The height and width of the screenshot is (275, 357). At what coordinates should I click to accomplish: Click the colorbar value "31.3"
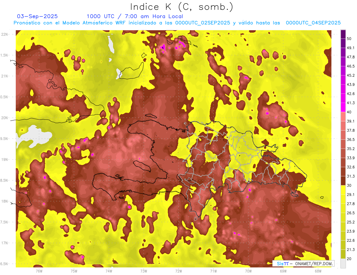pos(351,176)
